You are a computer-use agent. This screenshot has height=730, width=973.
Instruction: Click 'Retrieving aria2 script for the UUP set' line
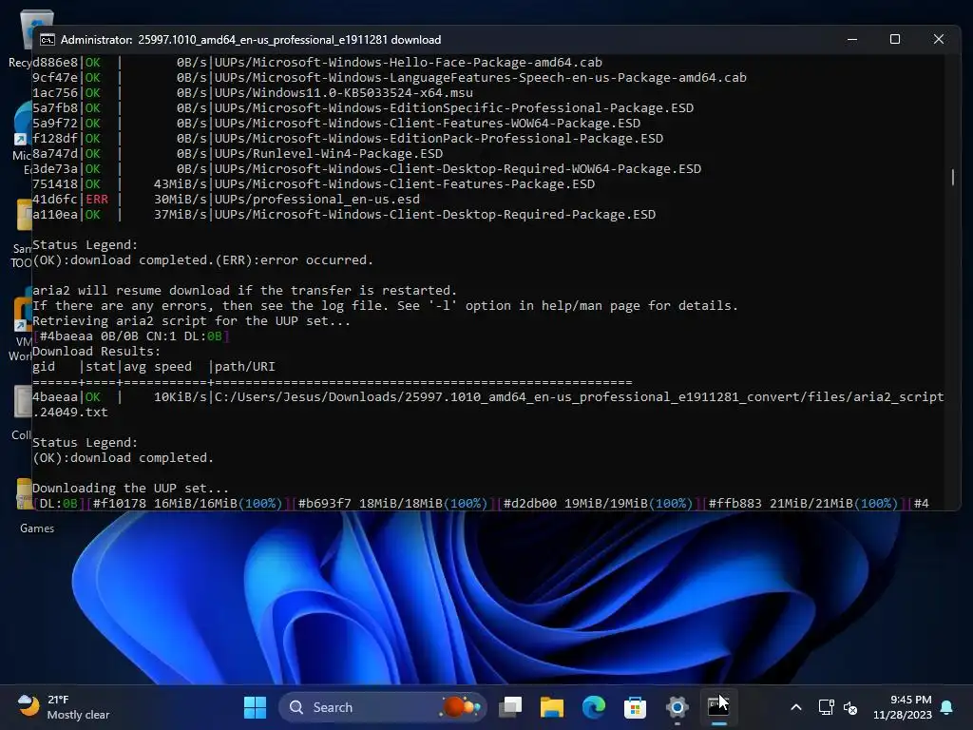[191, 321]
